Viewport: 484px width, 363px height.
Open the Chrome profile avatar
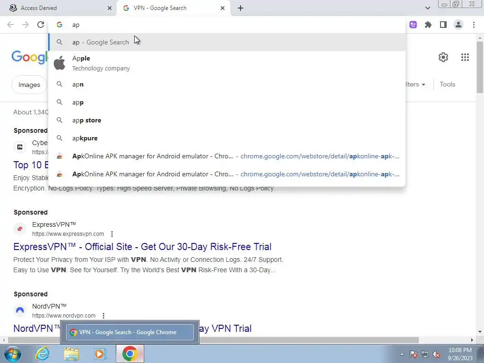click(458, 25)
